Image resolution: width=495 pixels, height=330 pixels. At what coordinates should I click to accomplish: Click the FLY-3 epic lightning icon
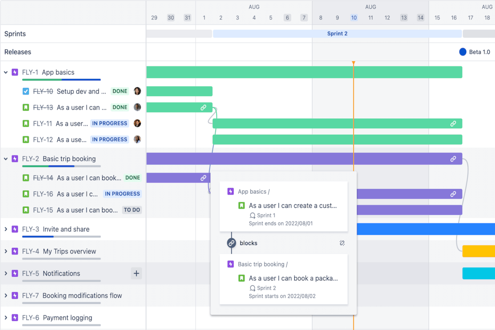pos(15,229)
